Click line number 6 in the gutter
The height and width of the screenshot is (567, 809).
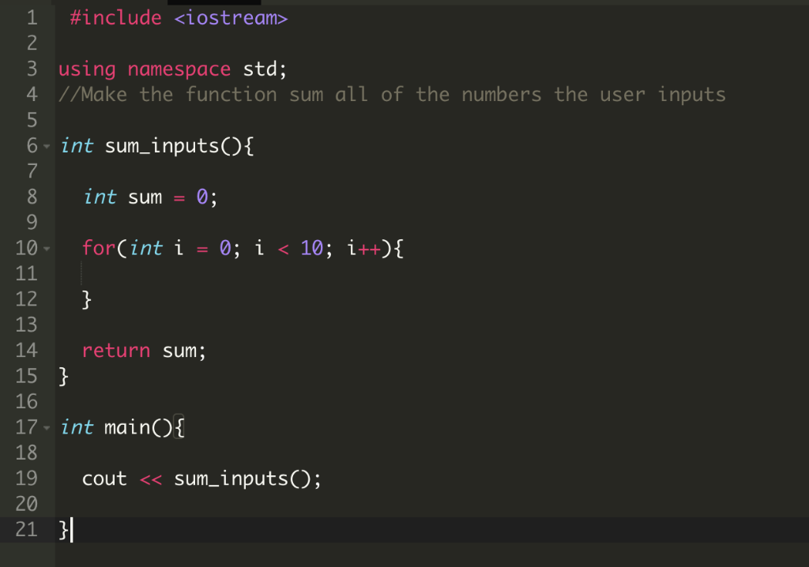coord(32,146)
